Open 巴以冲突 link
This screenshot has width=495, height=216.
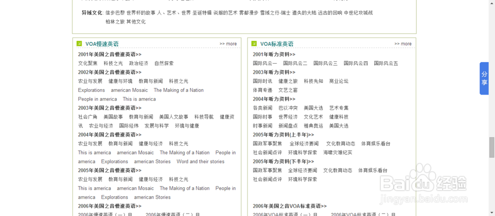(288, 108)
